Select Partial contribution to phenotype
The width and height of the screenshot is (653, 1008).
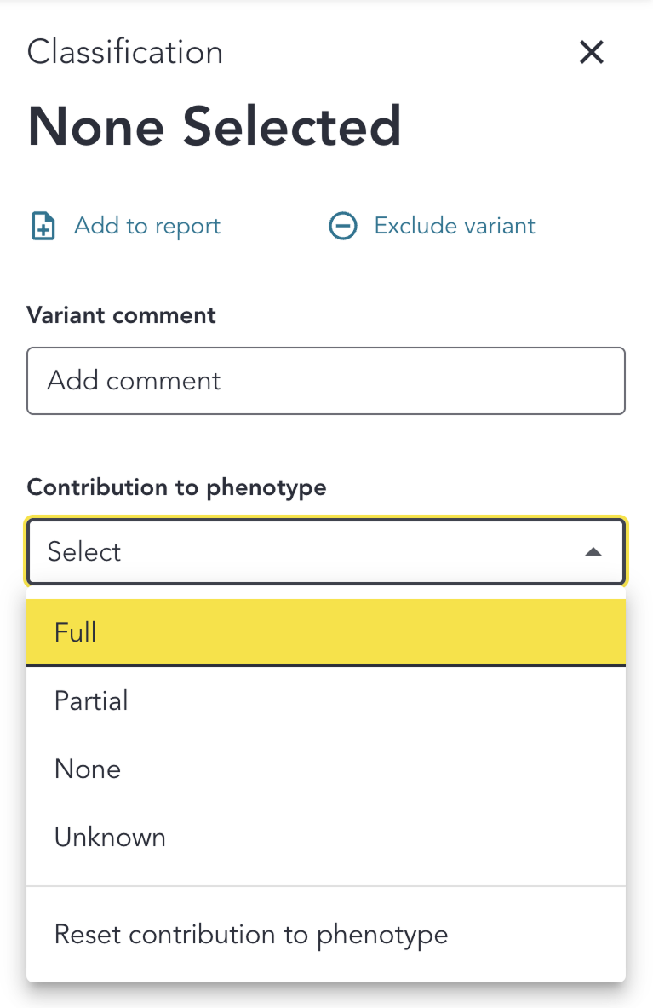click(x=326, y=700)
